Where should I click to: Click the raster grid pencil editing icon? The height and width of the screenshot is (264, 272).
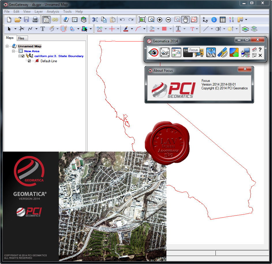point(64,29)
